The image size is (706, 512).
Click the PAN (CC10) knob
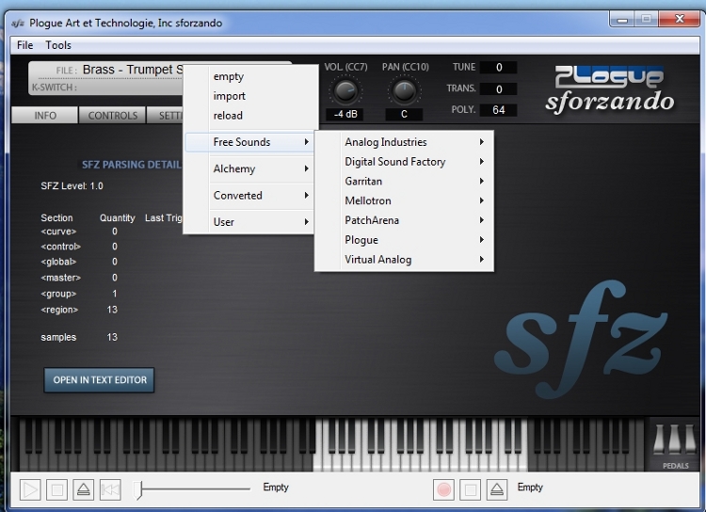coord(405,91)
